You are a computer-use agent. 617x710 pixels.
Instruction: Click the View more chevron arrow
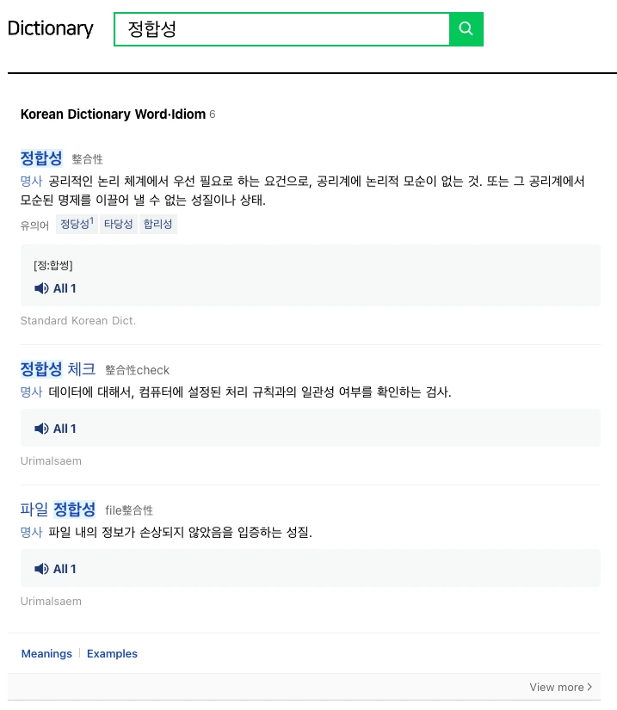(589, 687)
